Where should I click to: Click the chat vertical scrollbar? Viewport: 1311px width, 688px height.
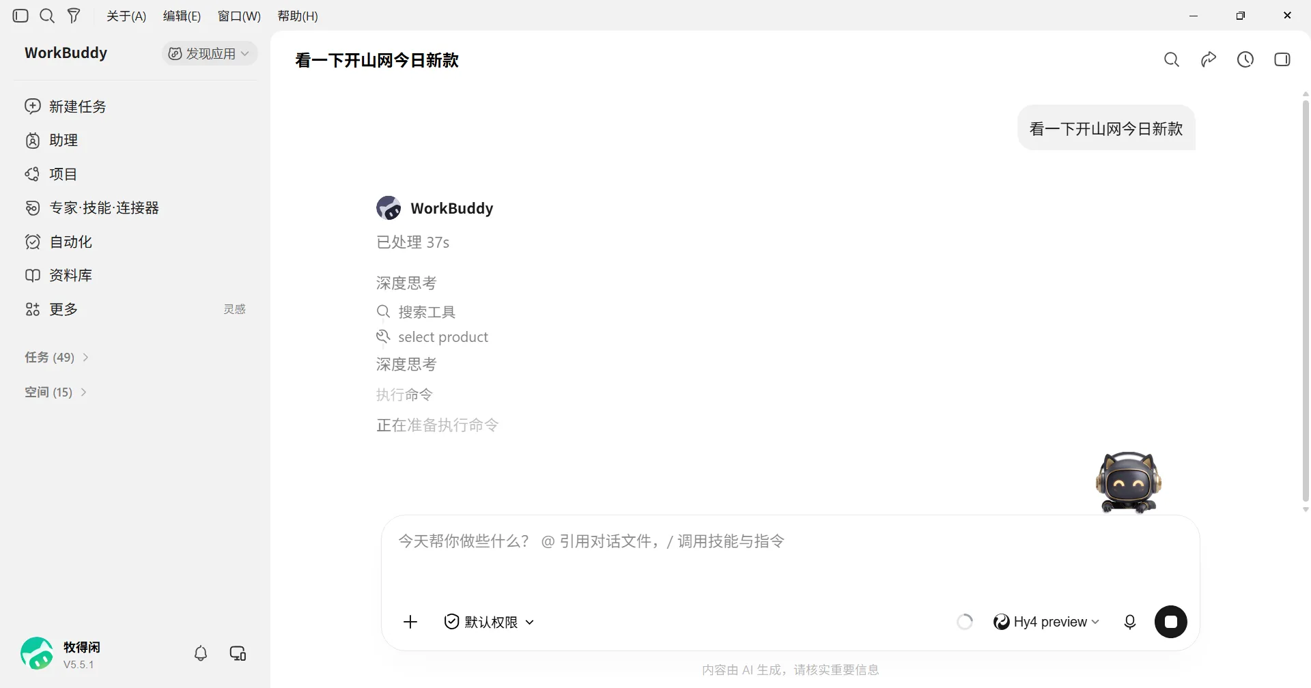[x=1306, y=300]
